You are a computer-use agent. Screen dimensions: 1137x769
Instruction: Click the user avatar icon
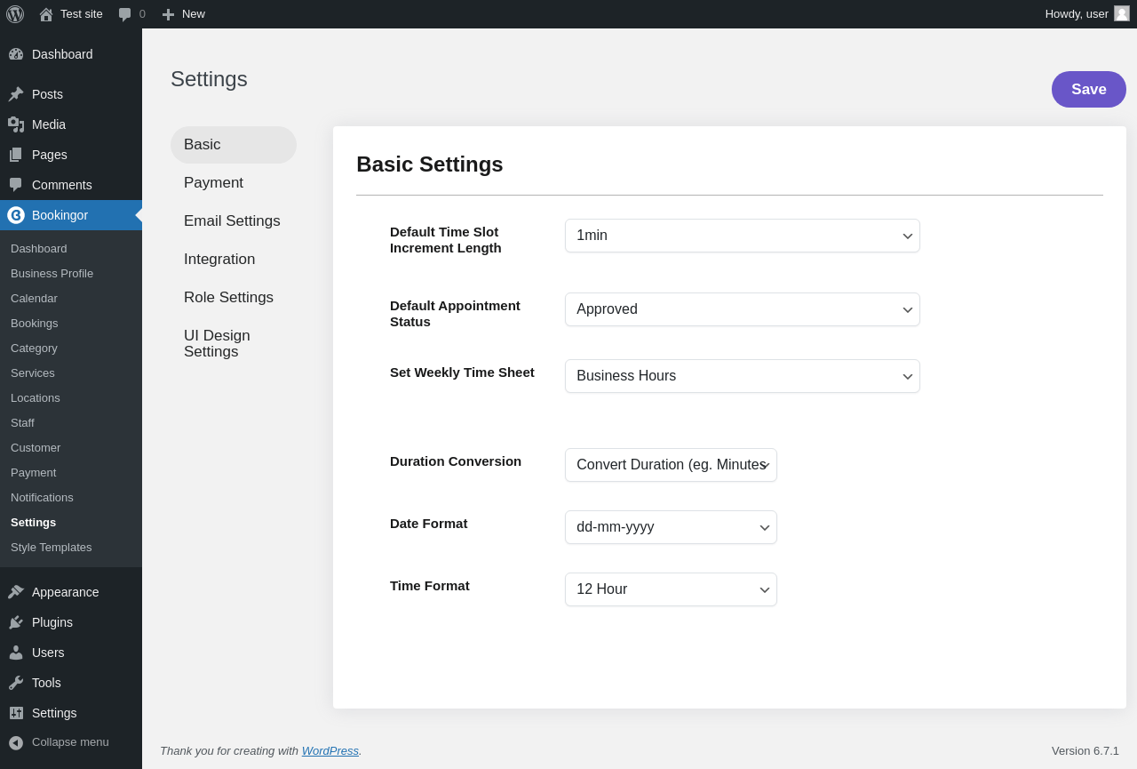[x=1122, y=13]
